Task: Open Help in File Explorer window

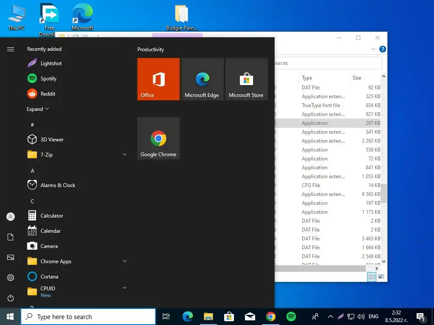Action: point(383,49)
